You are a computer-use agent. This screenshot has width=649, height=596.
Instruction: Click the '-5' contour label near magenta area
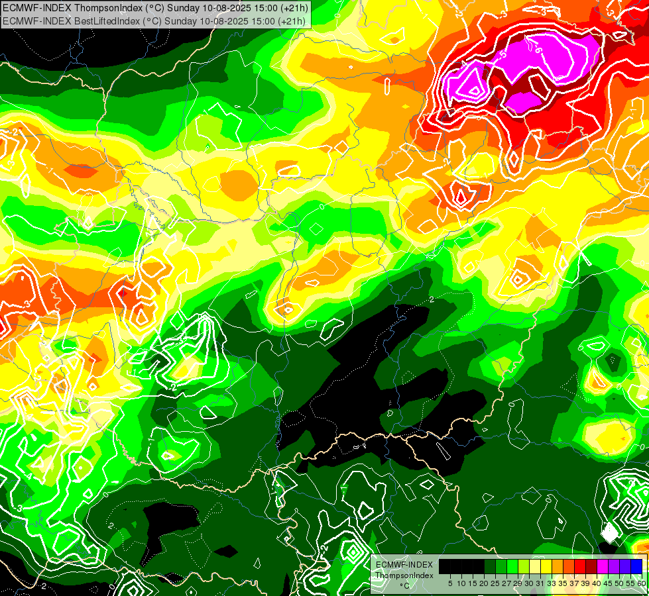[x=502, y=54]
